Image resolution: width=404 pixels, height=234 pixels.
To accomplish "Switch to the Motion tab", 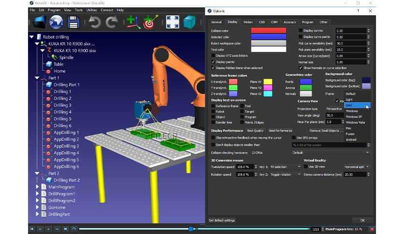I will pyautogui.click(x=248, y=22).
